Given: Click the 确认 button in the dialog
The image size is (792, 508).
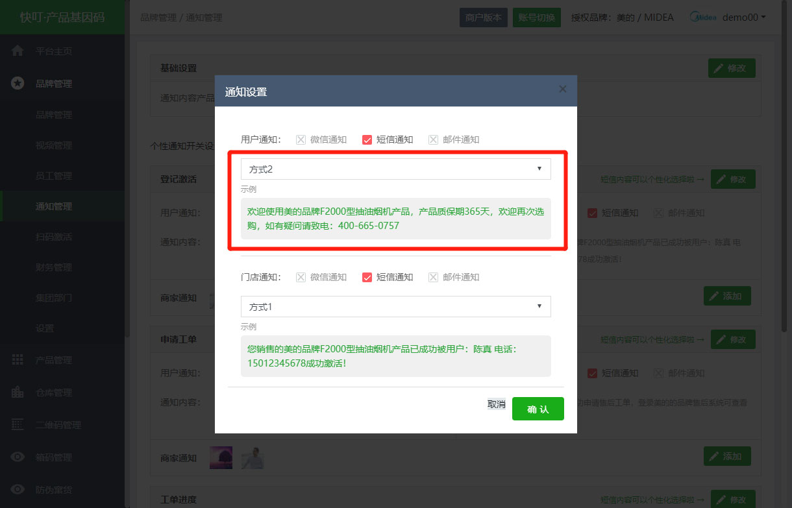Looking at the screenshot, I should [538, 409].
